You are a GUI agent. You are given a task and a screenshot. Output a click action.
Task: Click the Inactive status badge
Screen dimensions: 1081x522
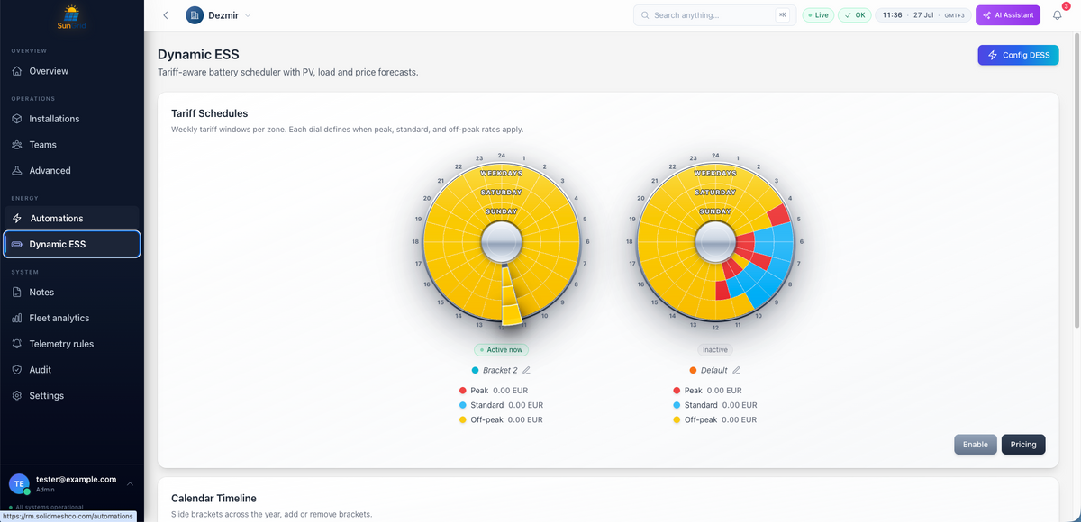coord(715,349)
